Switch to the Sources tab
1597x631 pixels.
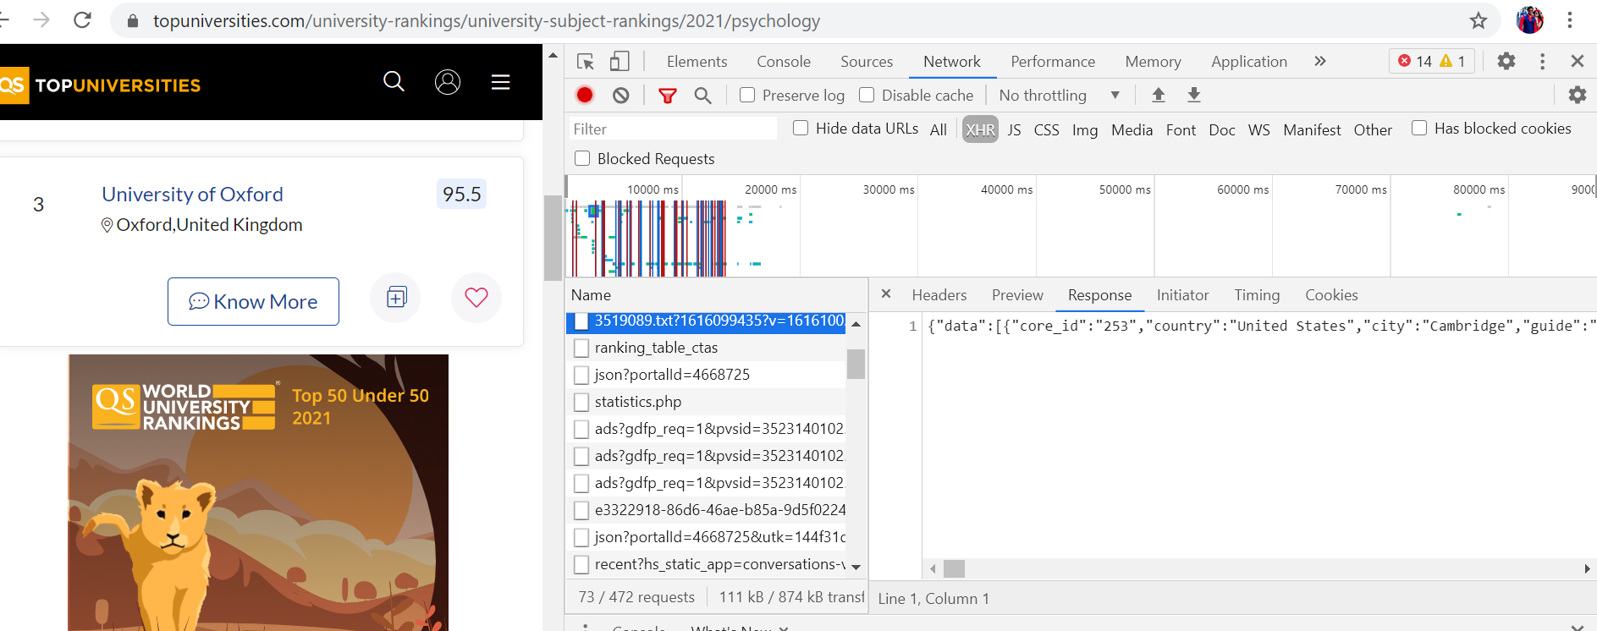[867, 62]
